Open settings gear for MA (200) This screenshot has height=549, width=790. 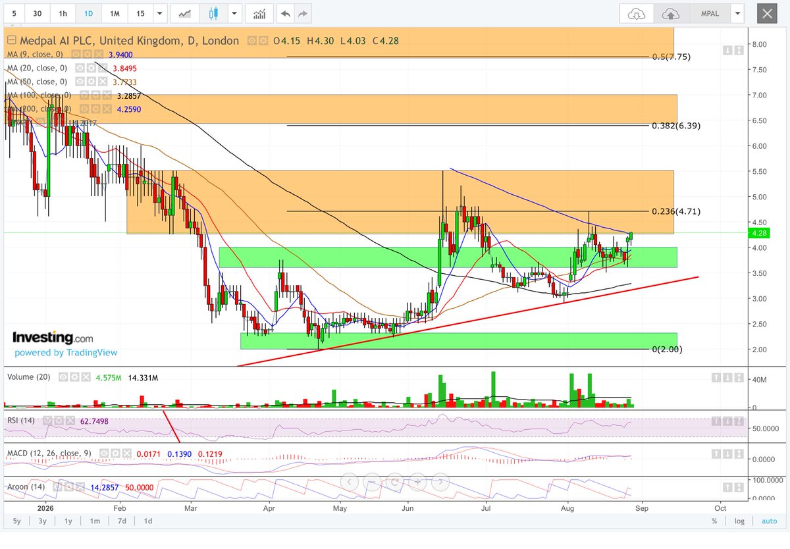[x=95, y=109]
